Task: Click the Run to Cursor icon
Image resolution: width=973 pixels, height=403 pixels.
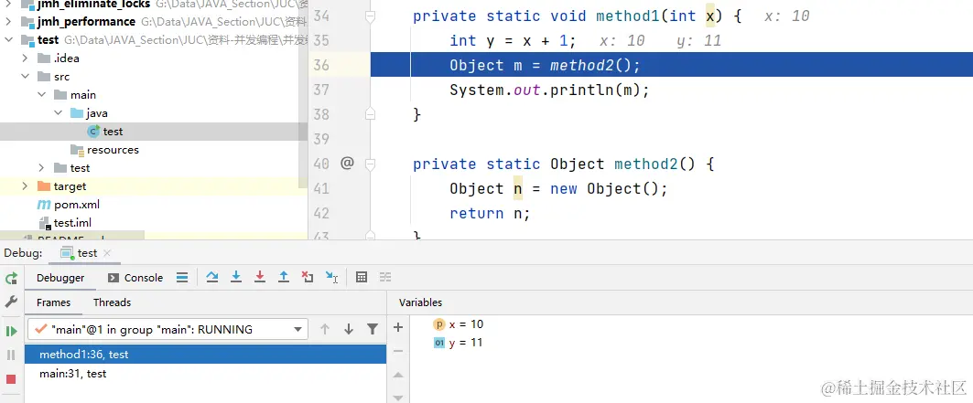Action: (332, 277)
